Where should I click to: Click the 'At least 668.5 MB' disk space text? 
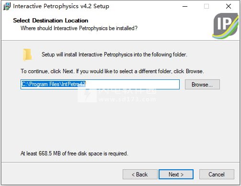pos(74,153)
